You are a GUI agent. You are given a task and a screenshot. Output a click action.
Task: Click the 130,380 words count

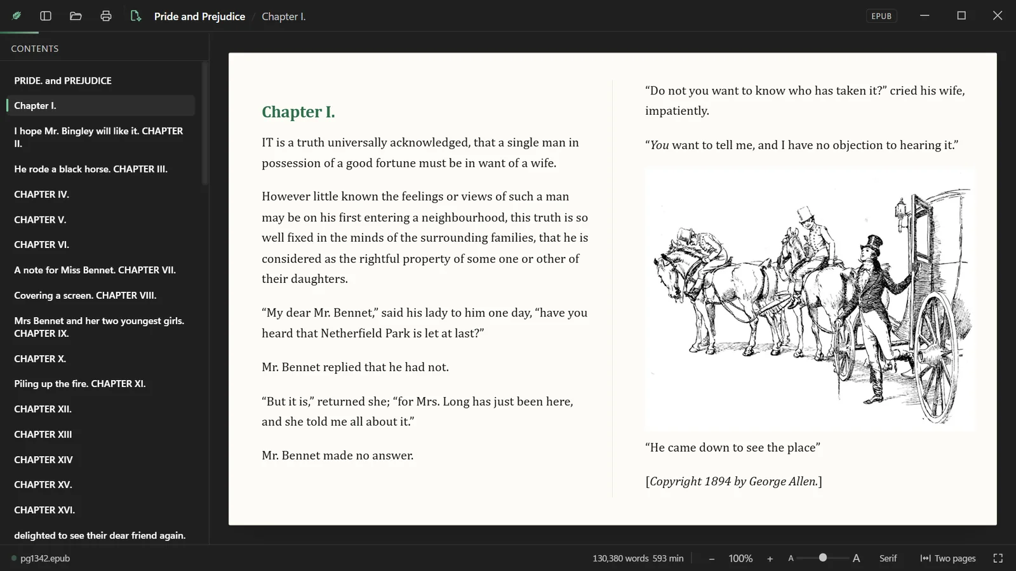click(x=620, y=558)
